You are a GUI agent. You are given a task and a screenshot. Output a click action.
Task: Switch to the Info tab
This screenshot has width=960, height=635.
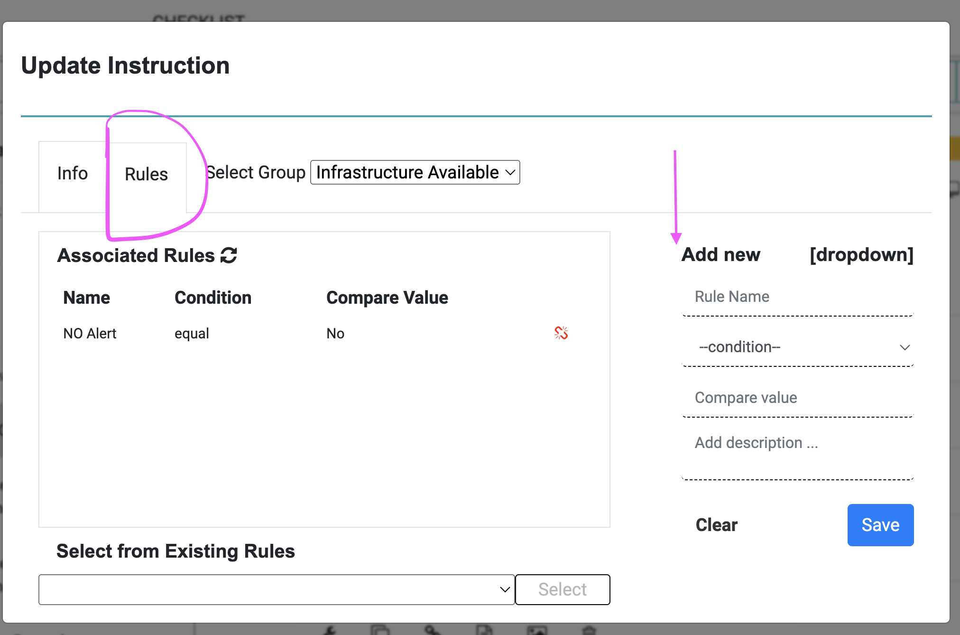[72, 173]
